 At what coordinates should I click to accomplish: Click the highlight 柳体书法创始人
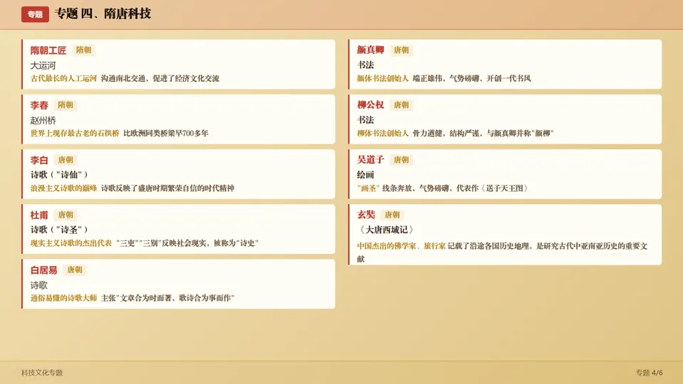click(x=383, y=133)
